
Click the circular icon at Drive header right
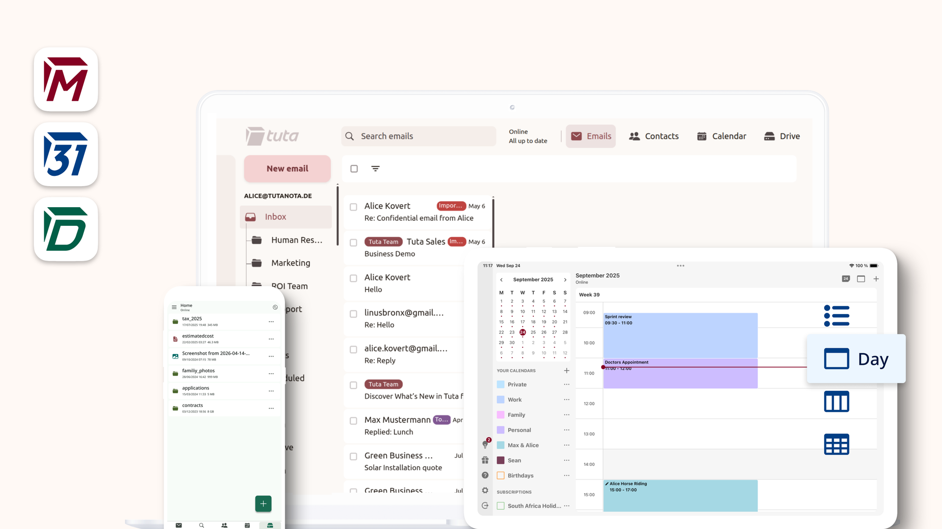275,307
